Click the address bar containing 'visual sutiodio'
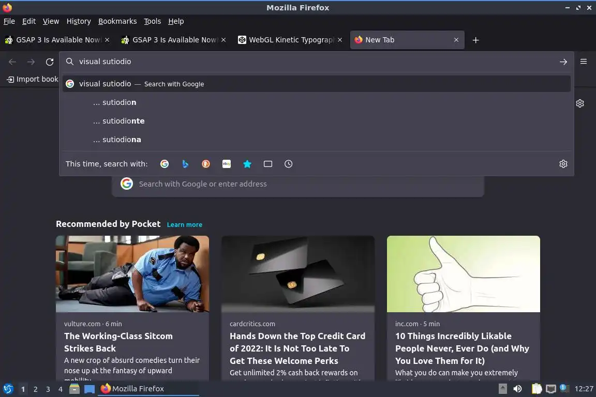This screenshot has width=596, height=397. pos(316,62)
